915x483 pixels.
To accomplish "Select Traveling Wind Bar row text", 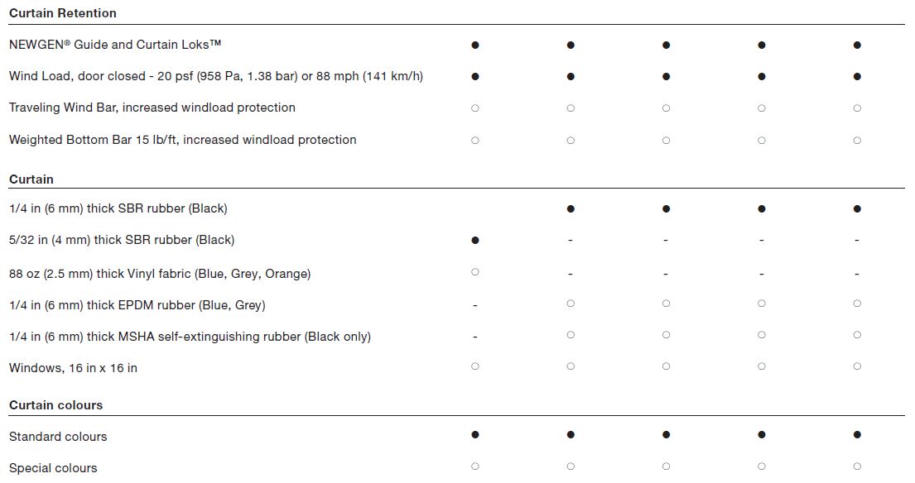I will [x=152, y=108].
